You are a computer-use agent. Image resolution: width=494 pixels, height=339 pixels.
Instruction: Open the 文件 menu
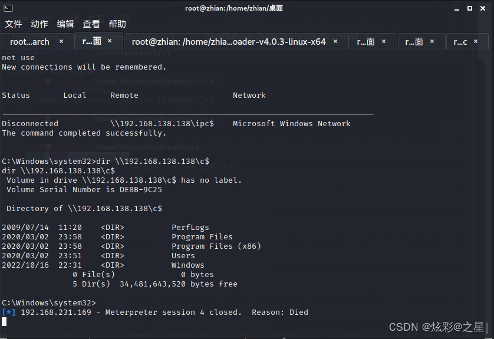pyautogui.click(x=14, y=24)
